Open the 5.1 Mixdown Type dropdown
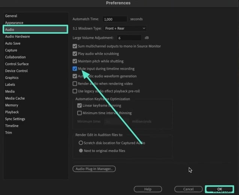This screenshot has width=239, height=195. [x=125, y=28]
